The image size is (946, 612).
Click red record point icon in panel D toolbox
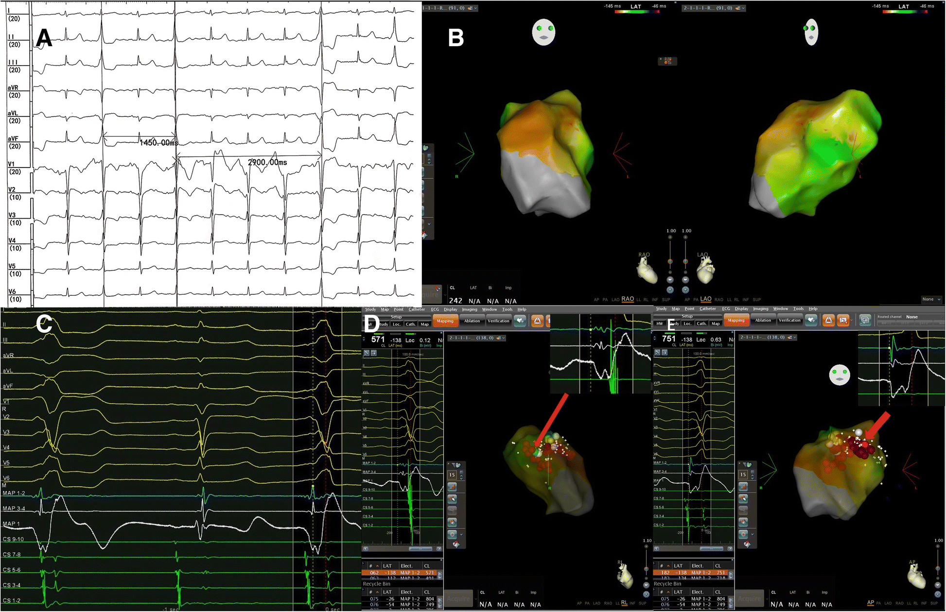[452, 534]
